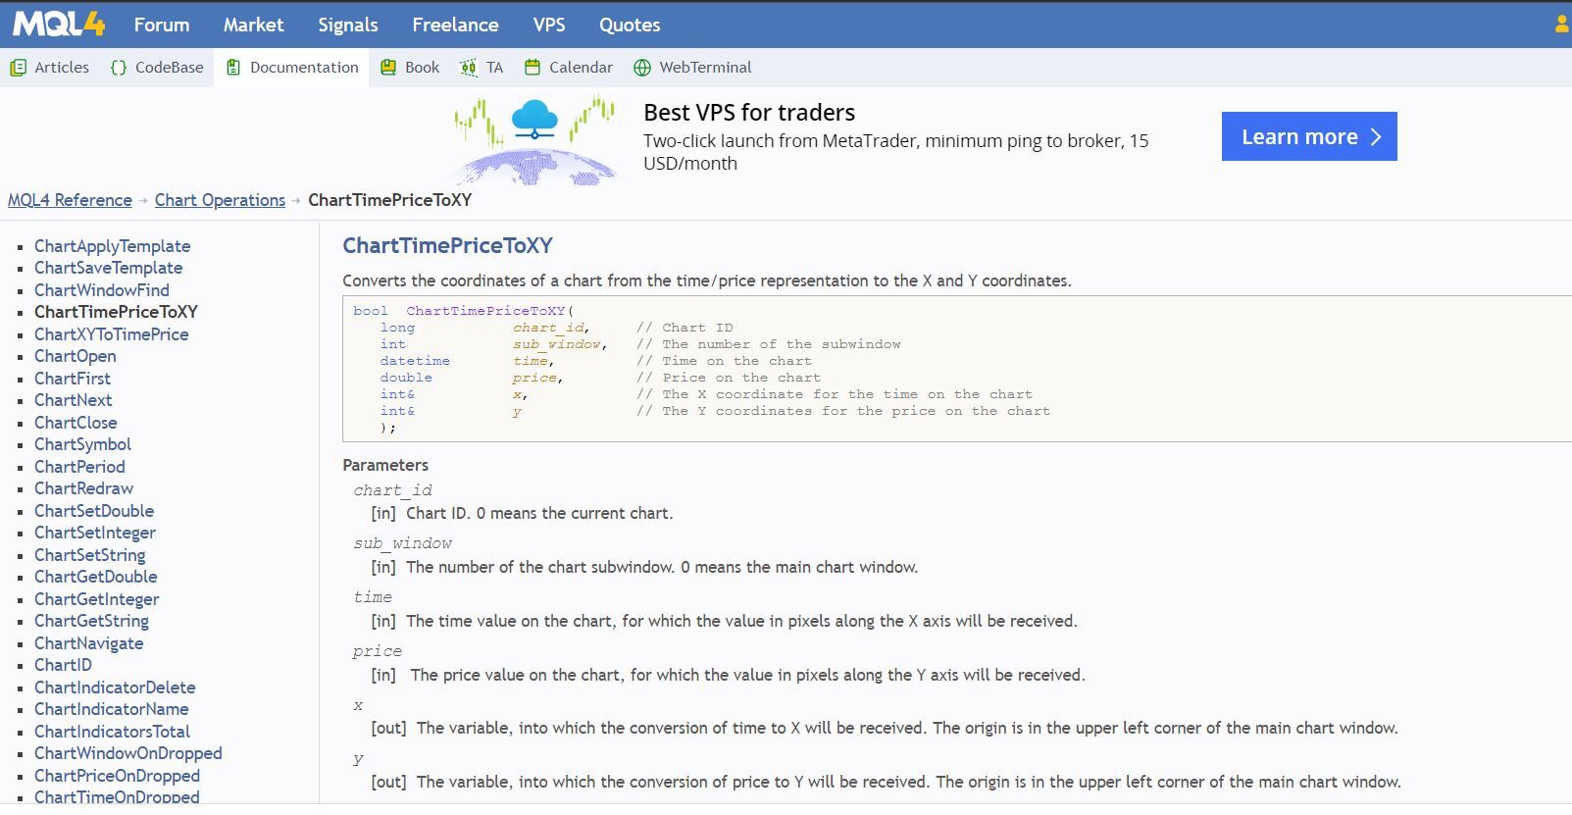The image size is (1572, 815).
Task: Open ChartSaveTemplate in sidebar
Action: pyautogui.click(x=109, y=268)
